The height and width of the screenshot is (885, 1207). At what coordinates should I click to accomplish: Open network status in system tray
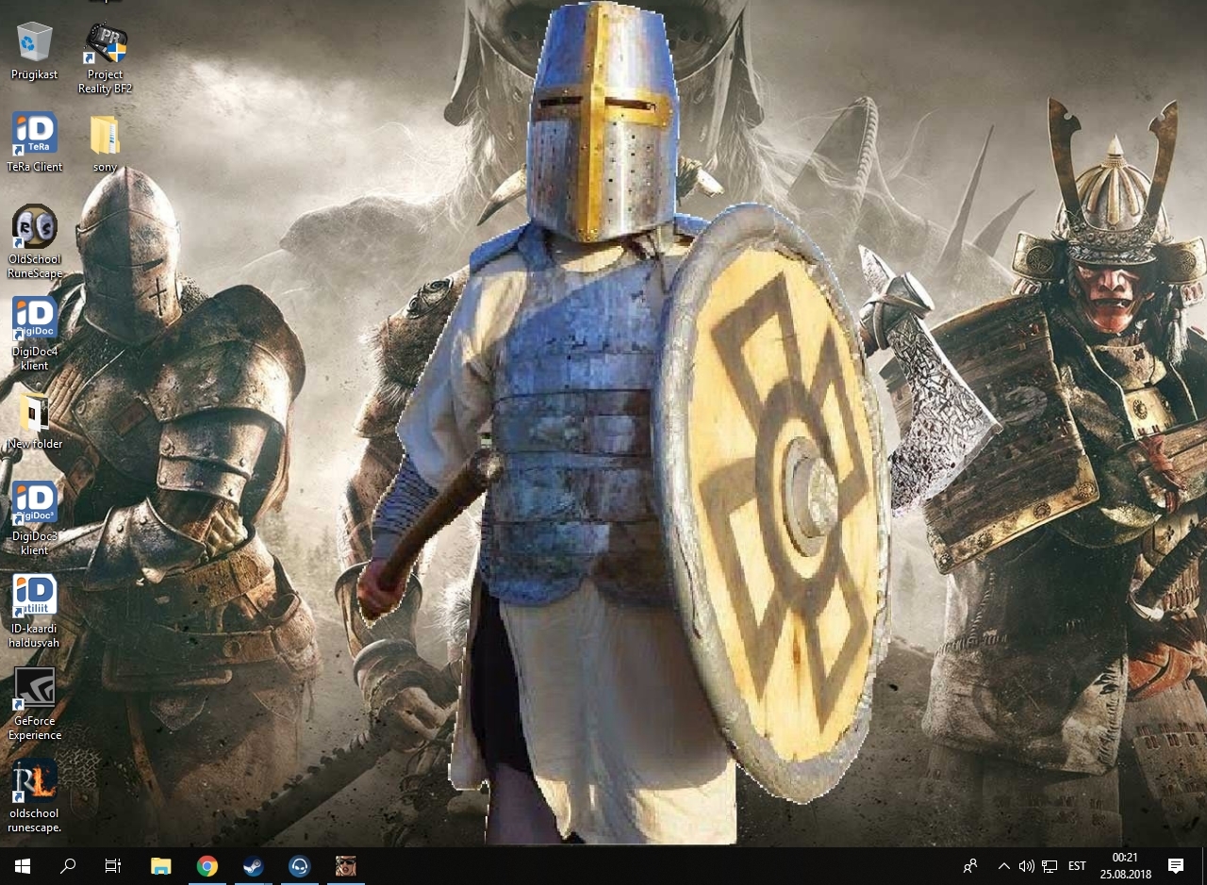point(1050,866)
